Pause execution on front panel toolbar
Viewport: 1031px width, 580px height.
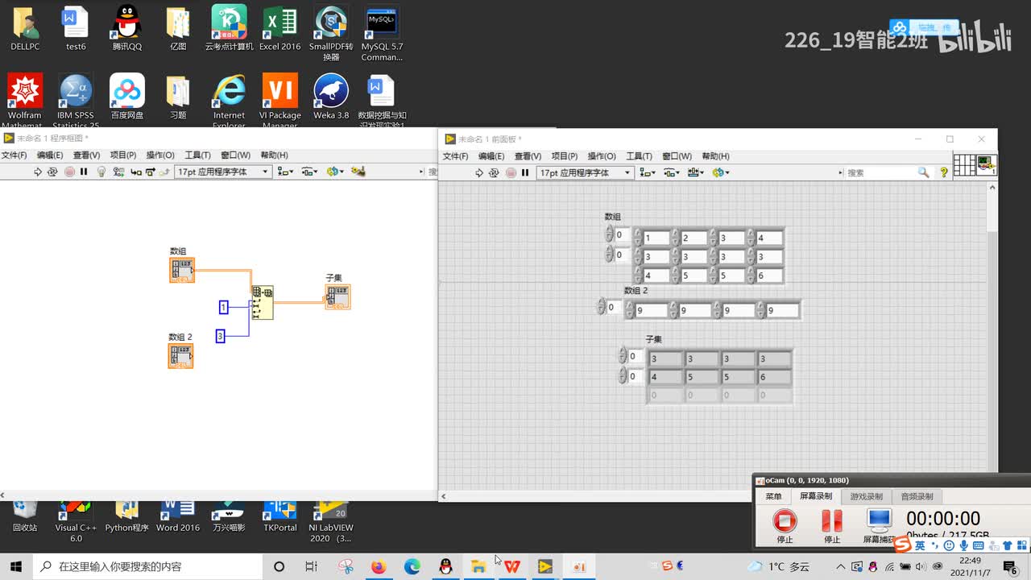click(x=525, y=172)
